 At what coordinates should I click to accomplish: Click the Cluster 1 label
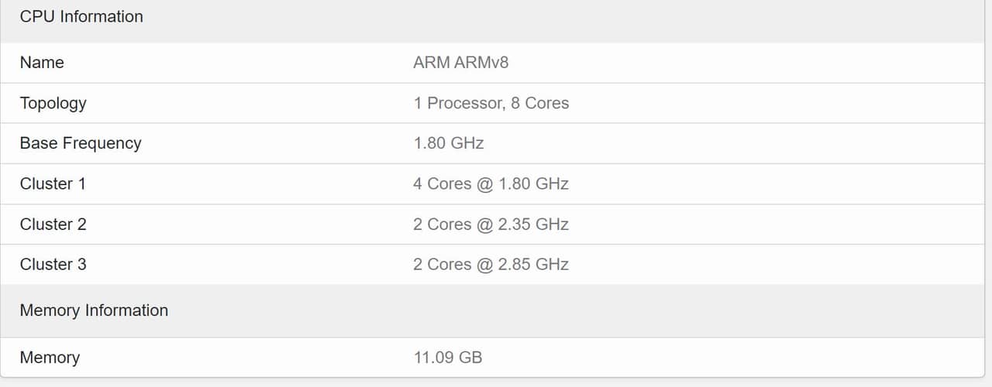click(x=53, y=183)
